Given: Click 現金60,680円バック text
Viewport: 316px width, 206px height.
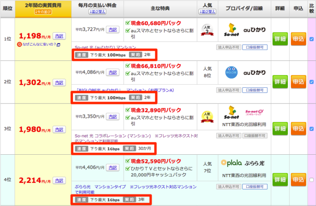Looking at the screenshot, I should pyautogui.click(x=156, y=23).
